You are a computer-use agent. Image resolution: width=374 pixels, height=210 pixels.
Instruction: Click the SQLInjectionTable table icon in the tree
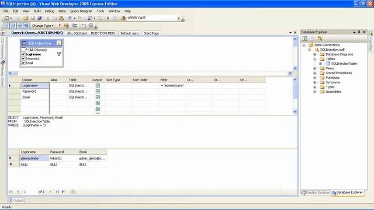click(328, 64)
